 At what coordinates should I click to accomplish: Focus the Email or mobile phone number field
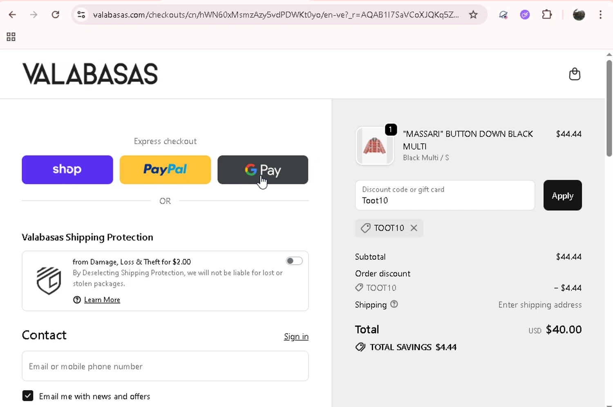pyautogui.click(x=165, y=366)
